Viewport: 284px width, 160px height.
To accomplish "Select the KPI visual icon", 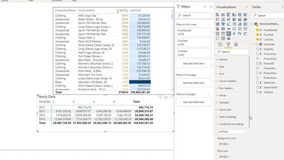I will (x=245, y=29).
